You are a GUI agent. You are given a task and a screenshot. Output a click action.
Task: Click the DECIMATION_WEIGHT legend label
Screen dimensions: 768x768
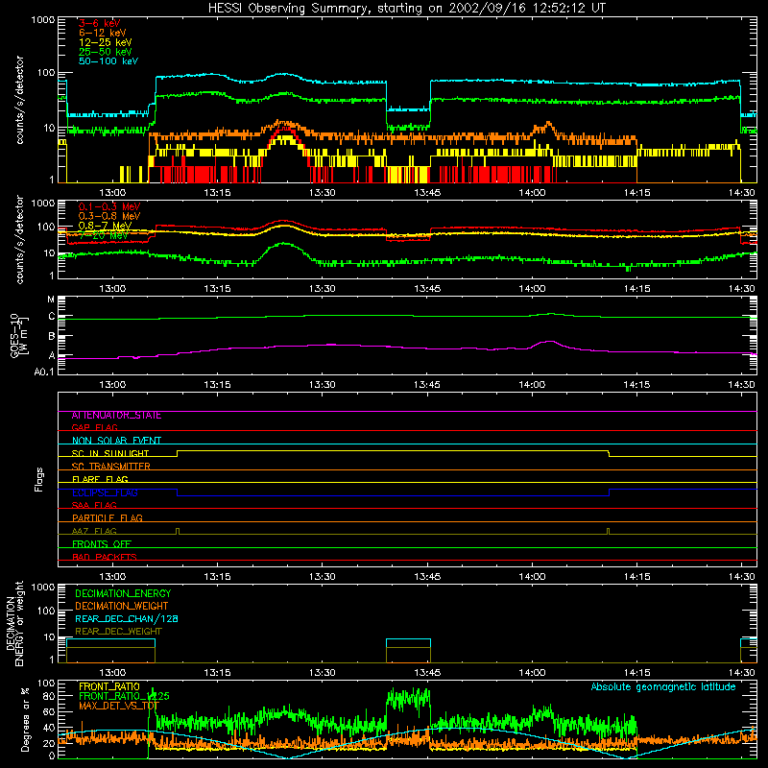coord(122,606)
